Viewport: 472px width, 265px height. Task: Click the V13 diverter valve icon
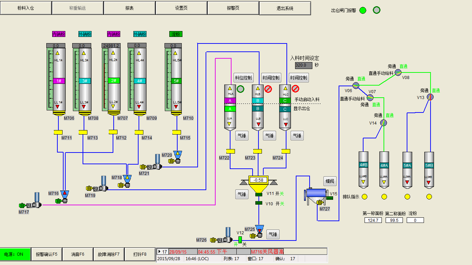[430, 97]
